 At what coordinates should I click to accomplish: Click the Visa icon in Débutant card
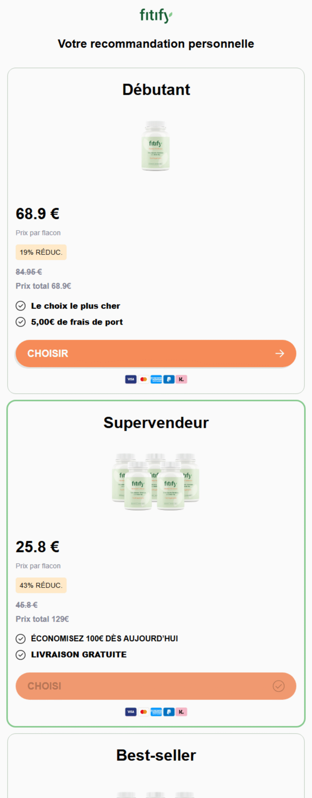click(x=131, y=379)
